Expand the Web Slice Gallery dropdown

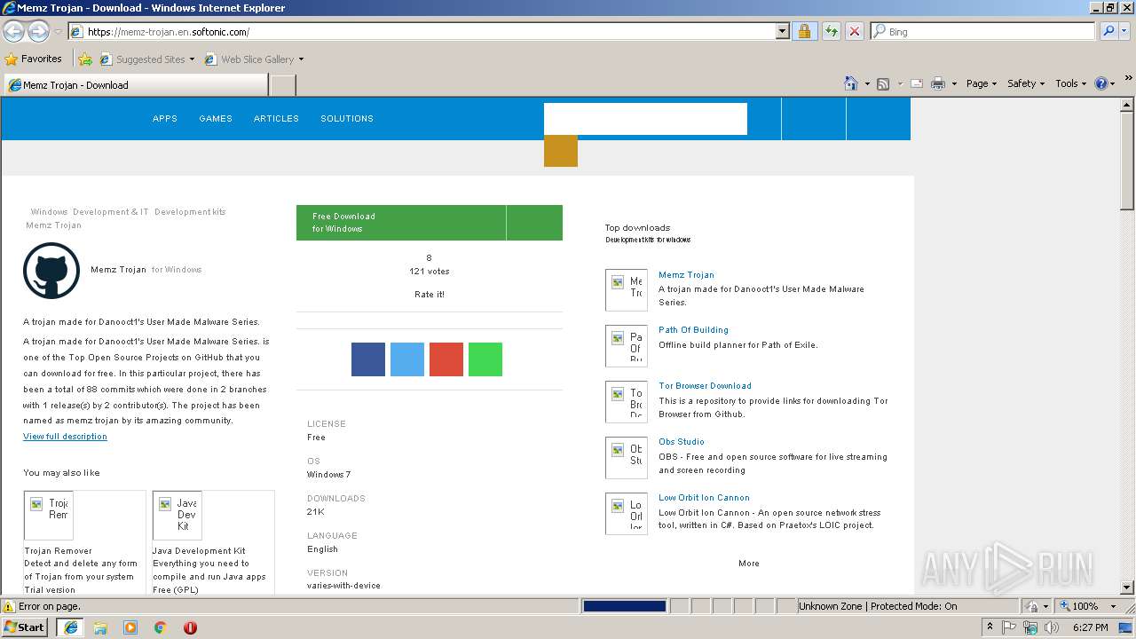pos(301,59)
